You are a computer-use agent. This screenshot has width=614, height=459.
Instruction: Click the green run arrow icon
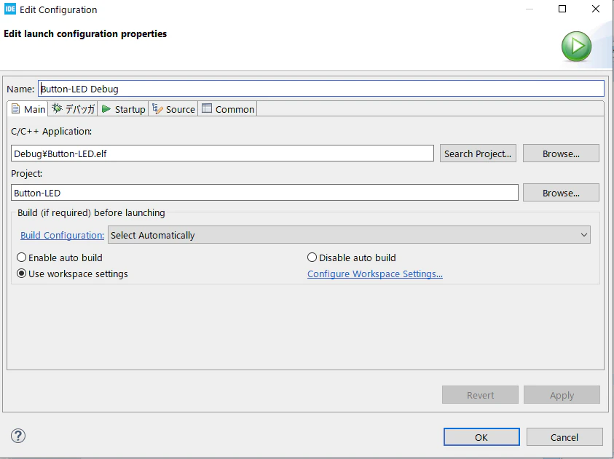pos(576,47)
